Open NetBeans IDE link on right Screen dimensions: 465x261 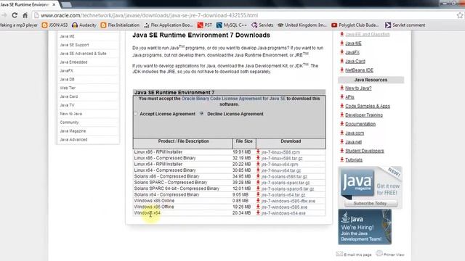[x=359, y=70]
